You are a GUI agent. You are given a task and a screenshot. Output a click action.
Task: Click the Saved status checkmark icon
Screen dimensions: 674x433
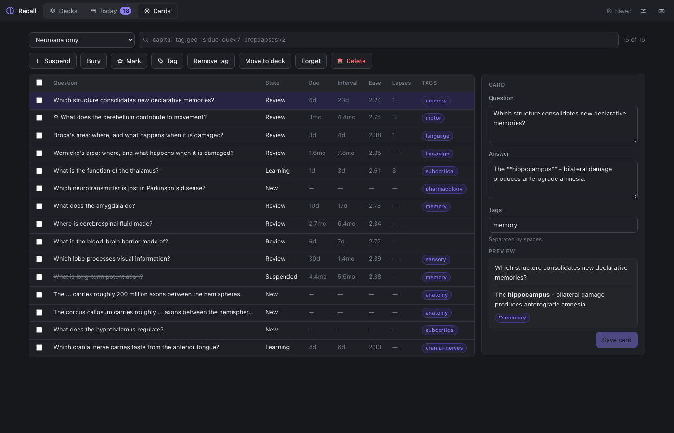(609, 11)
